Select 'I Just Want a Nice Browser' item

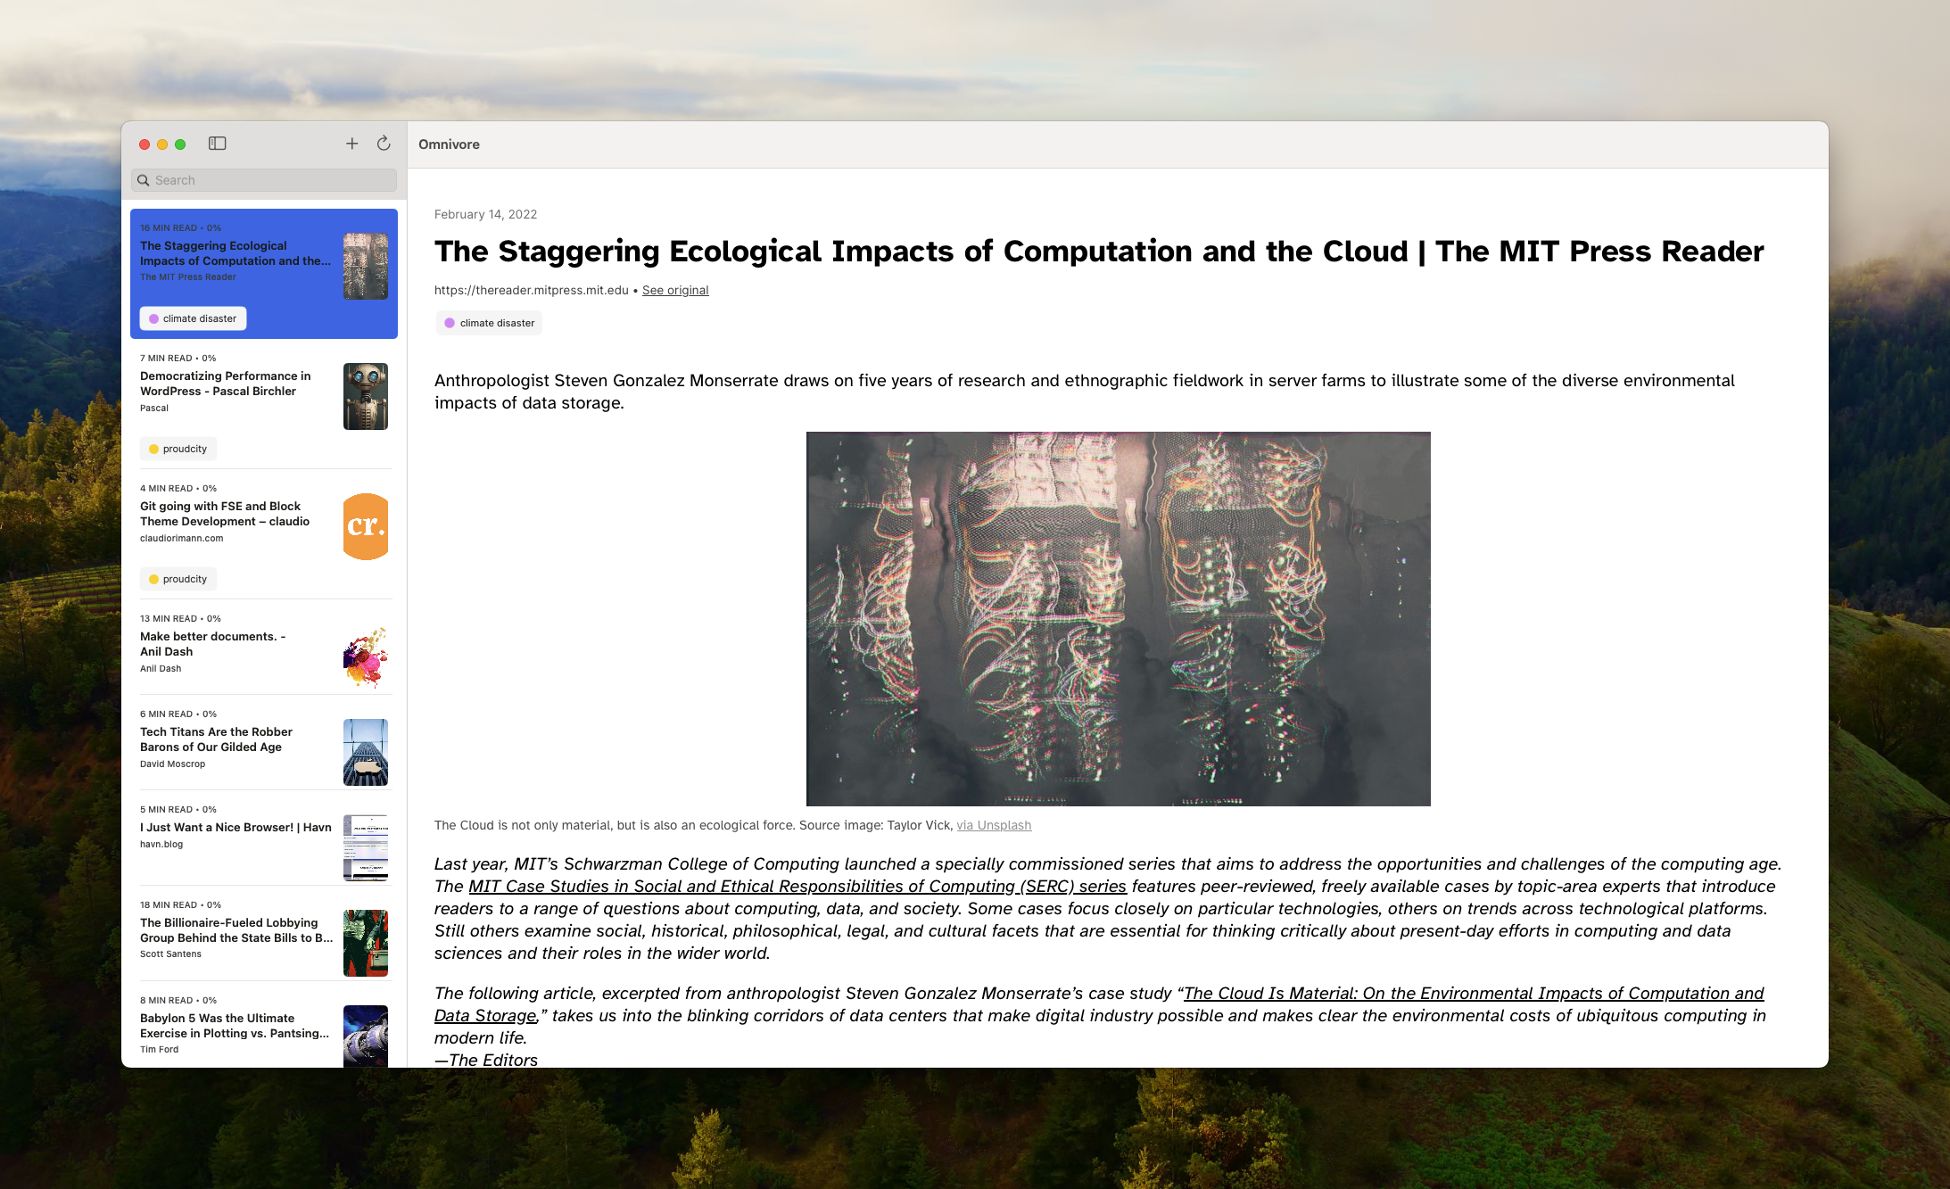(x=235, y=828)
